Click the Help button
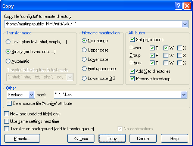Viewport: 193px width, 146px height. [x=174, y=139]
